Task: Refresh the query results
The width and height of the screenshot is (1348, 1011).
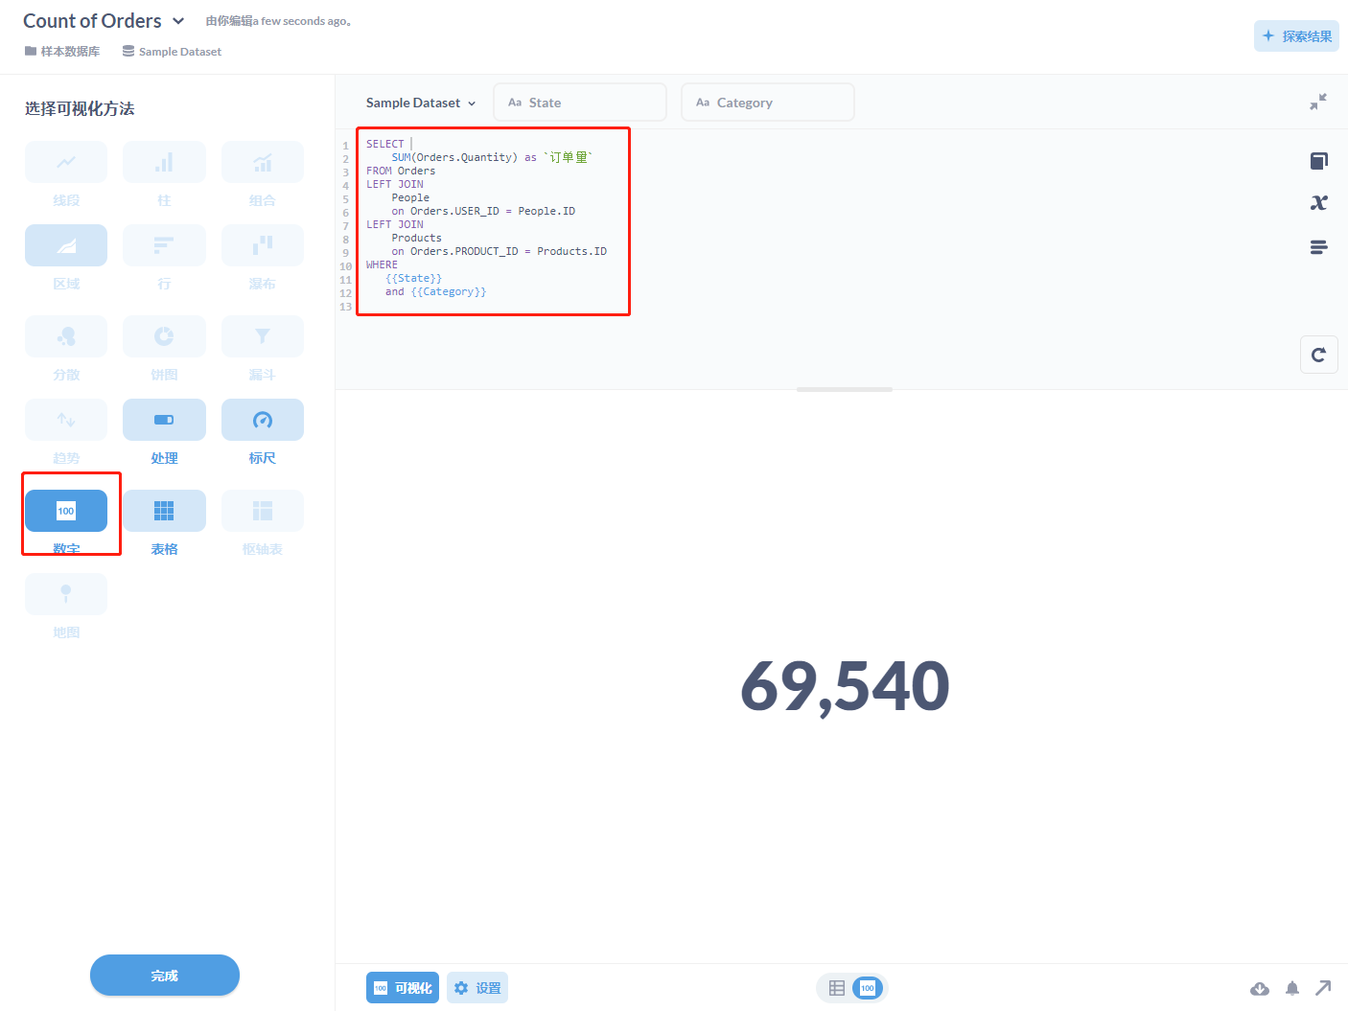Action: (x=1319, y=354)
